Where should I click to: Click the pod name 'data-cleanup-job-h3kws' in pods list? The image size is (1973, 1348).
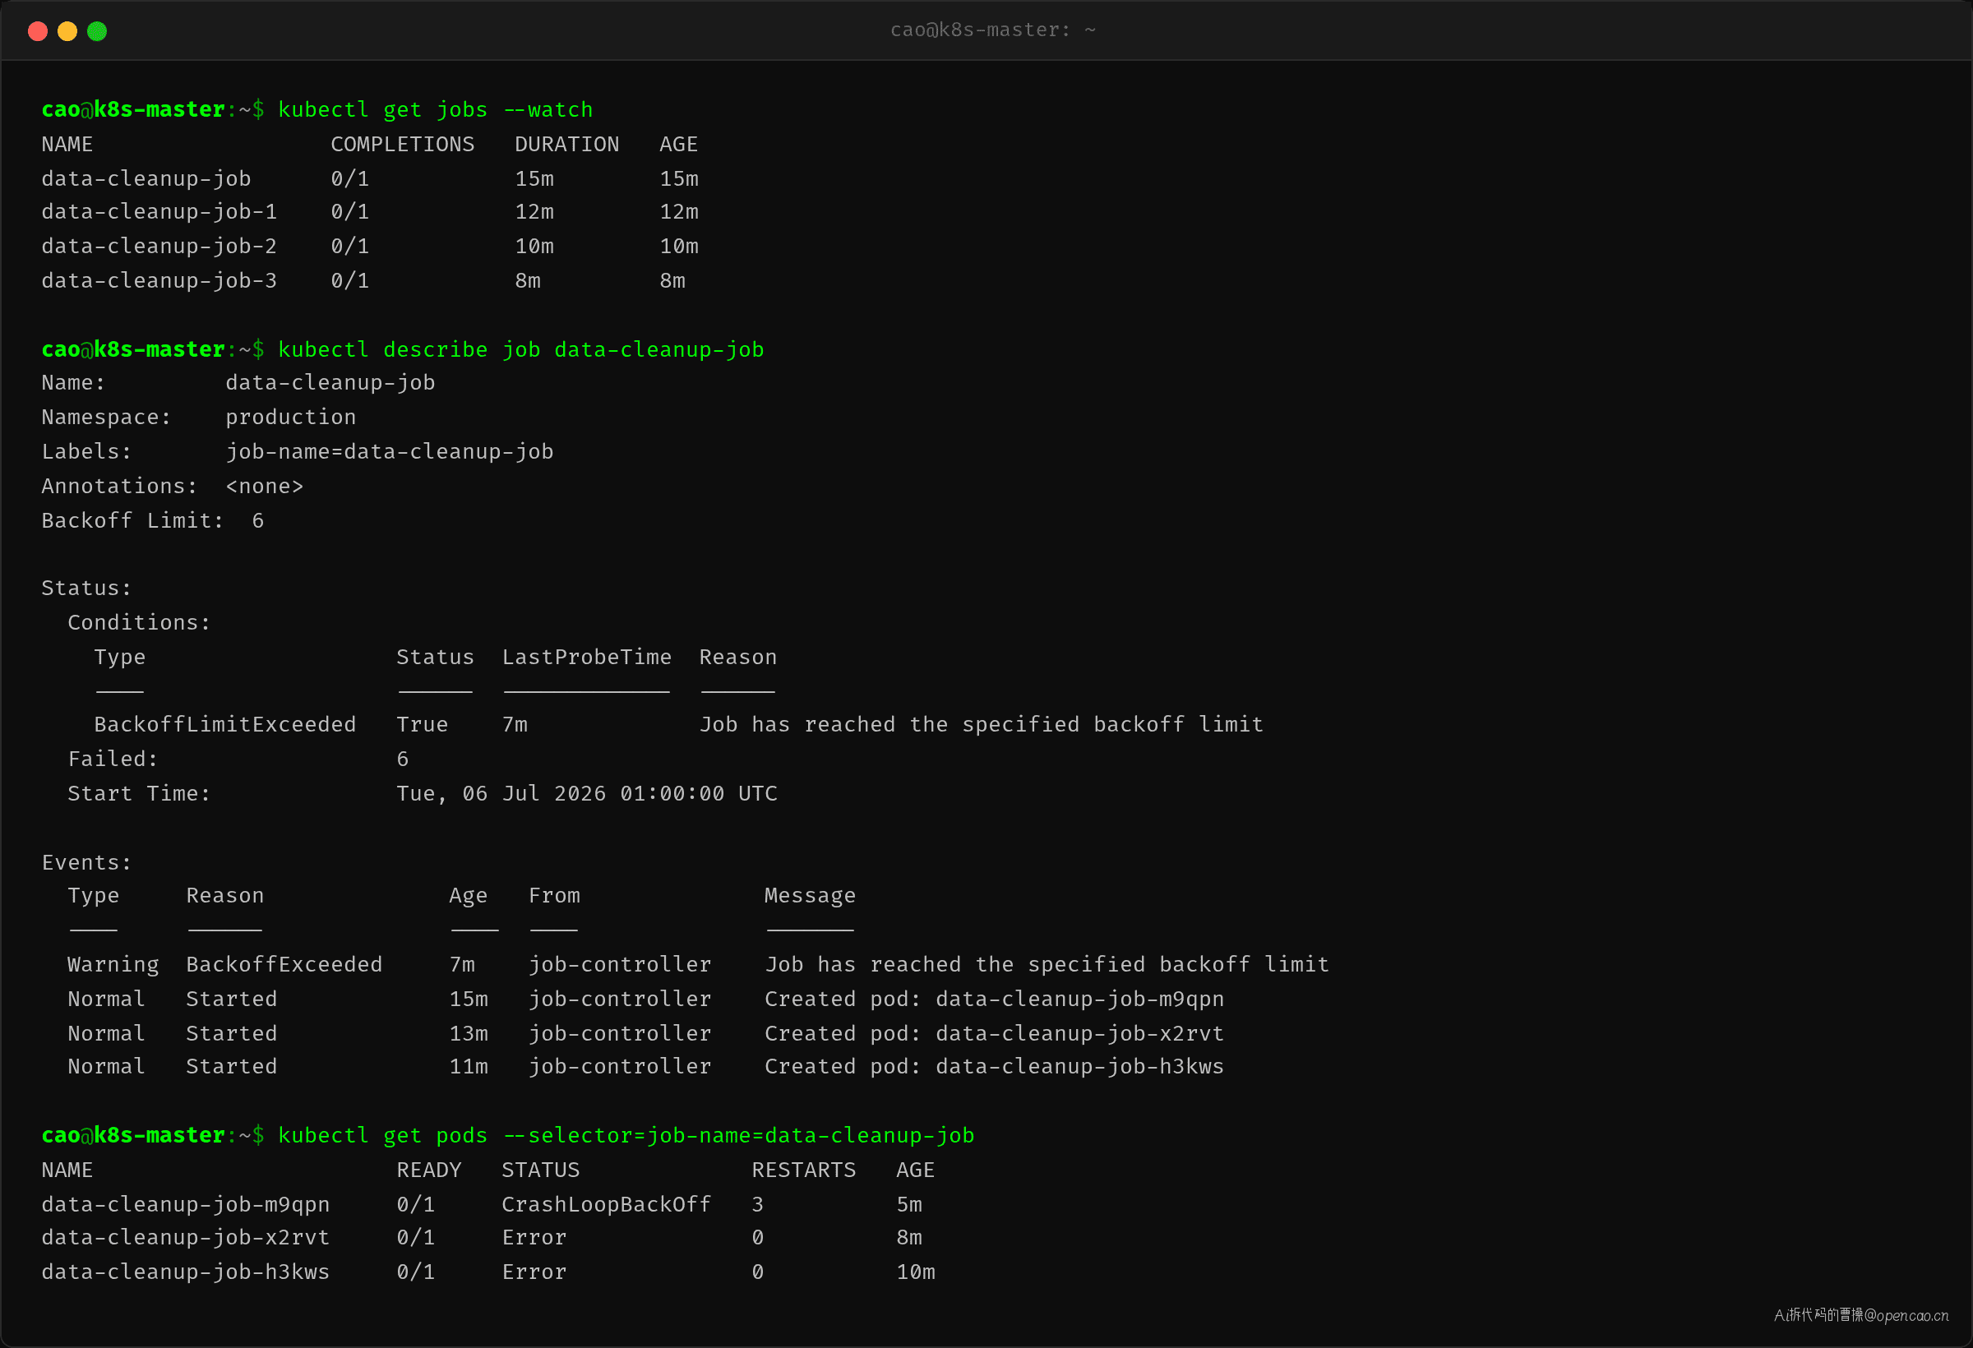coord(185,1272)
